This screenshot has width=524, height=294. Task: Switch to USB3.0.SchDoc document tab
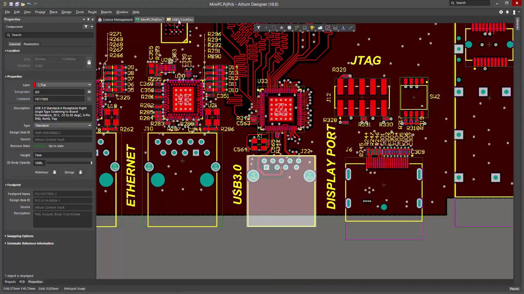click(180, 20)
